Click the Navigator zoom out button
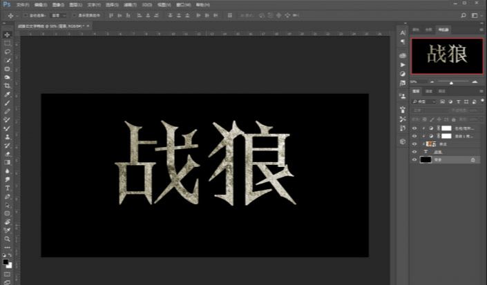Screen dimensions: 487x285 432,82
